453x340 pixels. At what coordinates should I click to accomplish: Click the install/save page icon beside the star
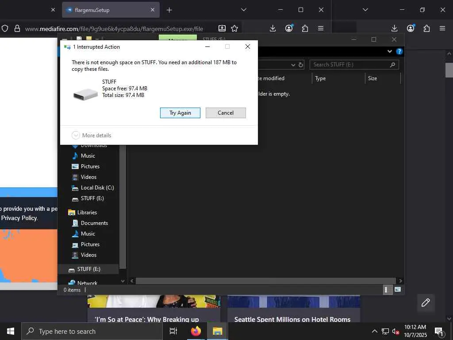222,28
